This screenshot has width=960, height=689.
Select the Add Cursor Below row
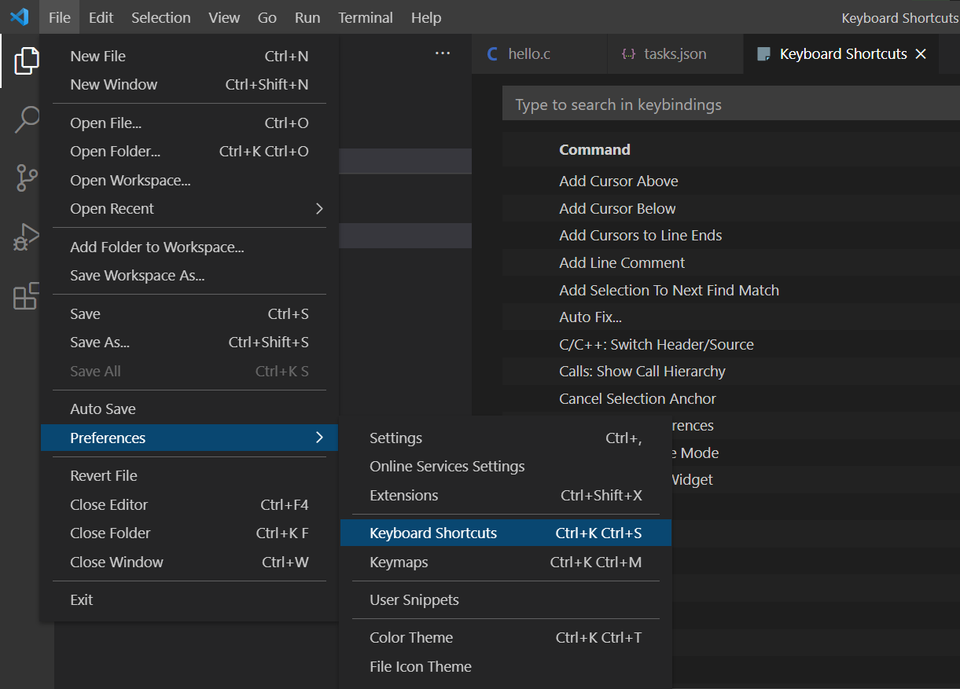pos(731,208)
